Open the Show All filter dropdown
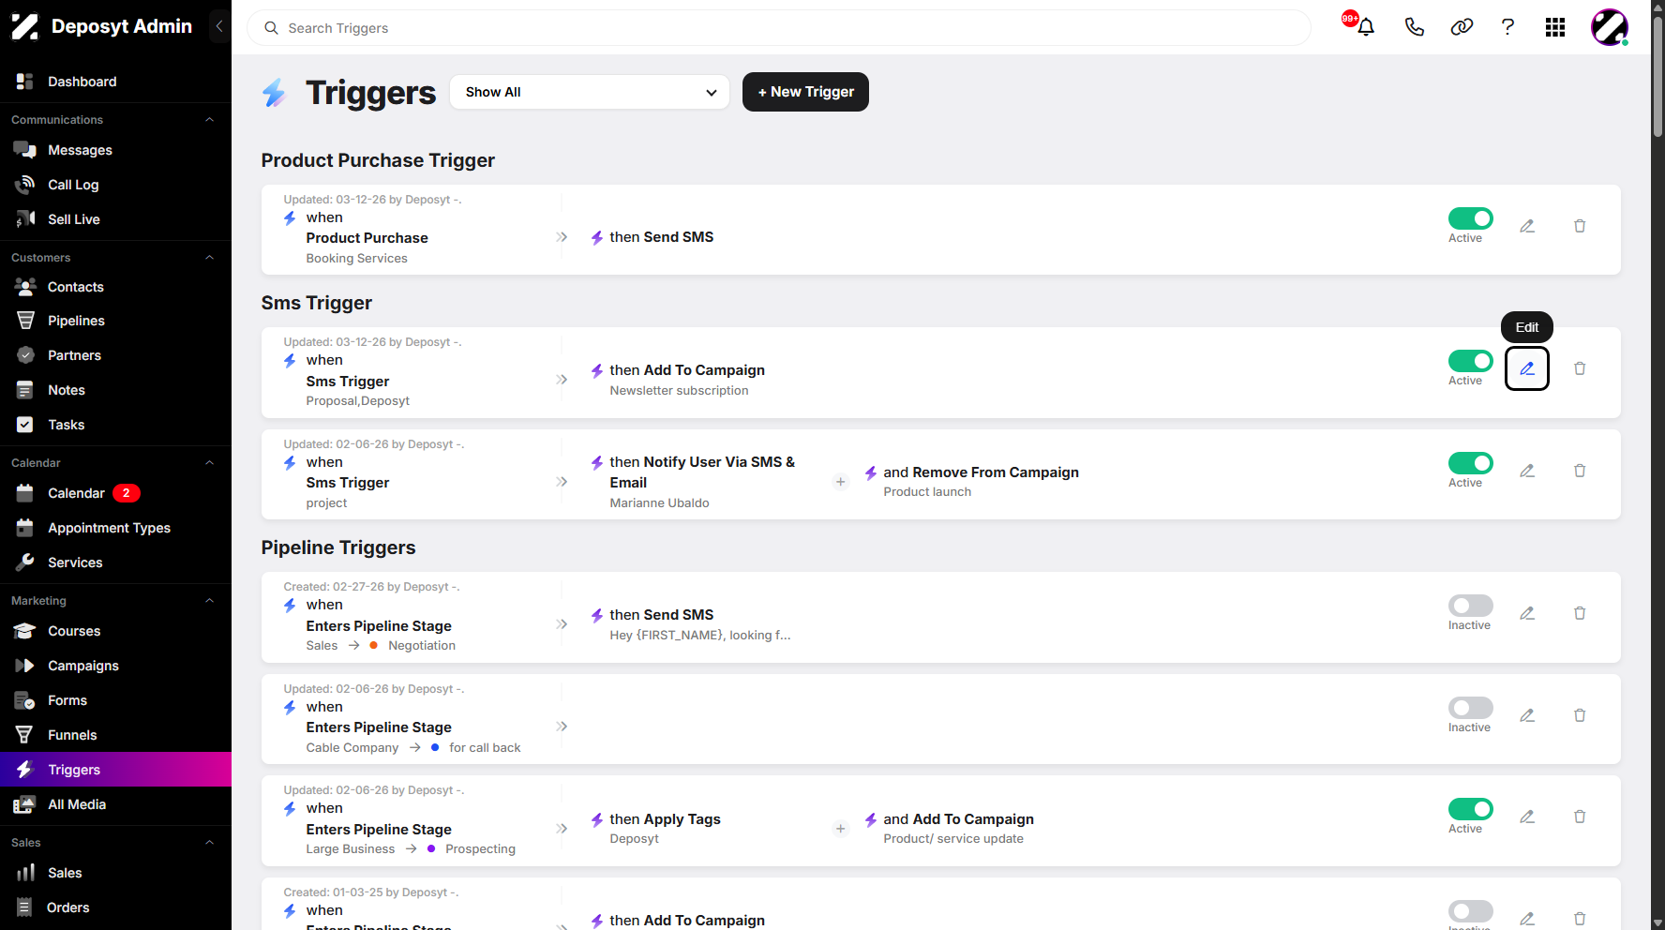Screen dimensions: 1665x930 point(590,92)
